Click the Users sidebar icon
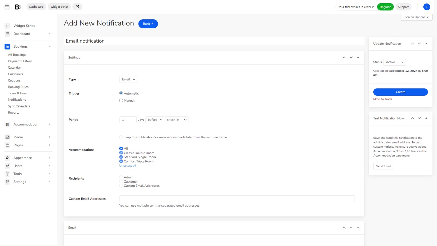This screenshot has height=246, width=437. pos(7,166)
